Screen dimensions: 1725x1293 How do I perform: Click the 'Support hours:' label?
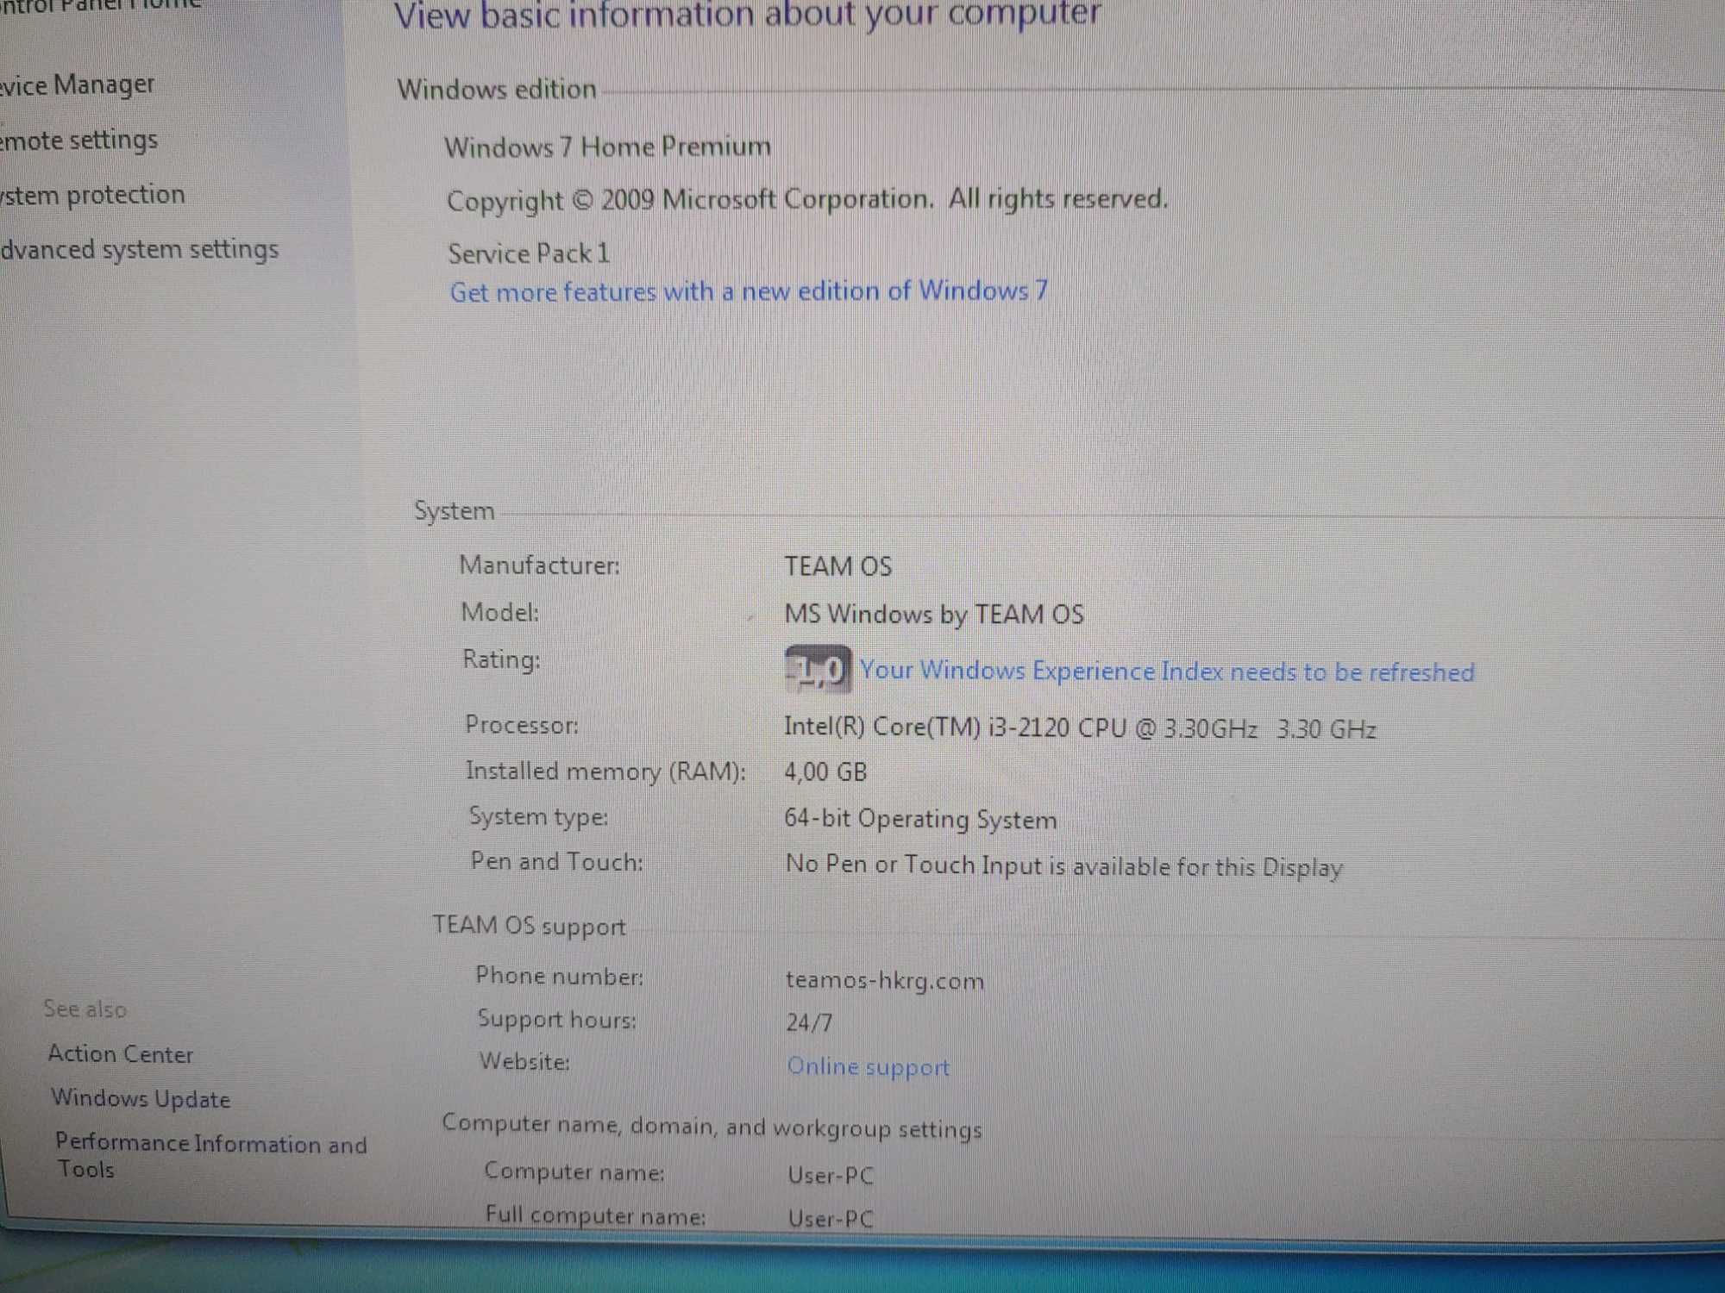point(557,1019)
